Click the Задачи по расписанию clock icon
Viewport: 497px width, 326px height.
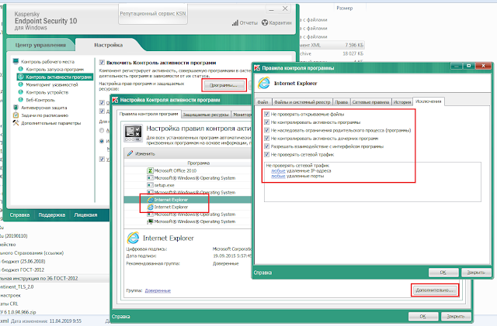(x=16, y=115)
